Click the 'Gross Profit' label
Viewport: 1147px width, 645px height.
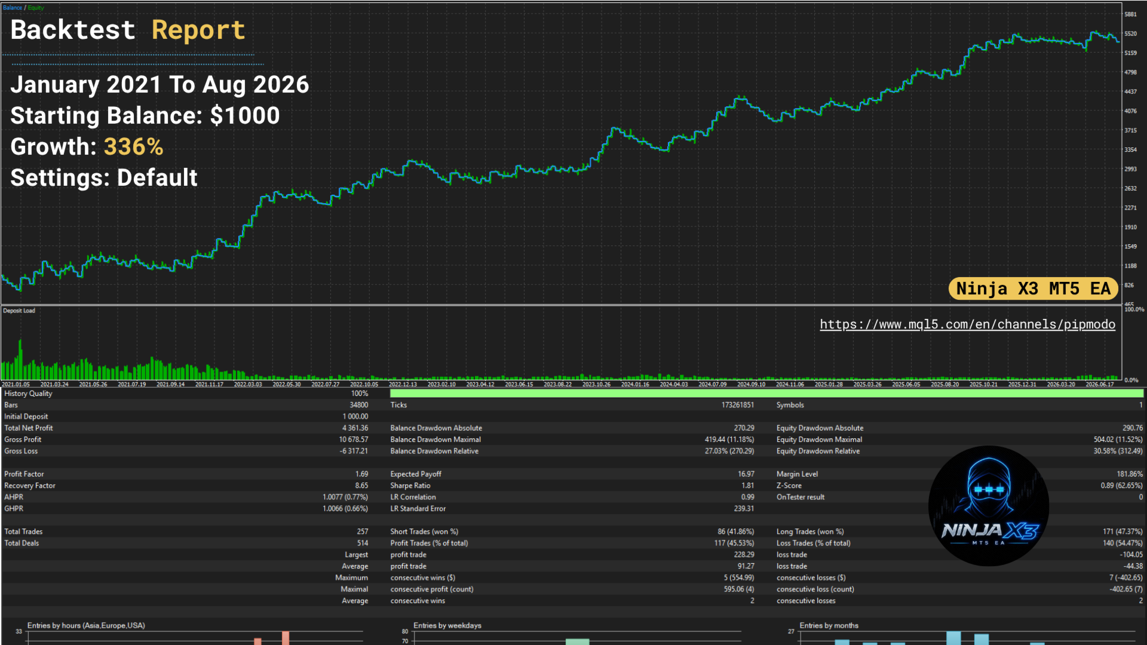coord(23,440)
